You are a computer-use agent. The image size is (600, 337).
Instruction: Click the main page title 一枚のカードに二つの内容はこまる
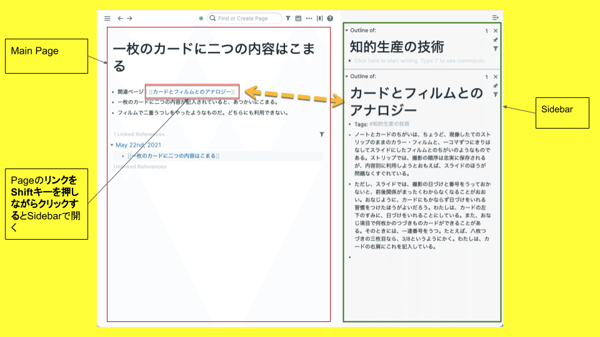coord(214,57)
